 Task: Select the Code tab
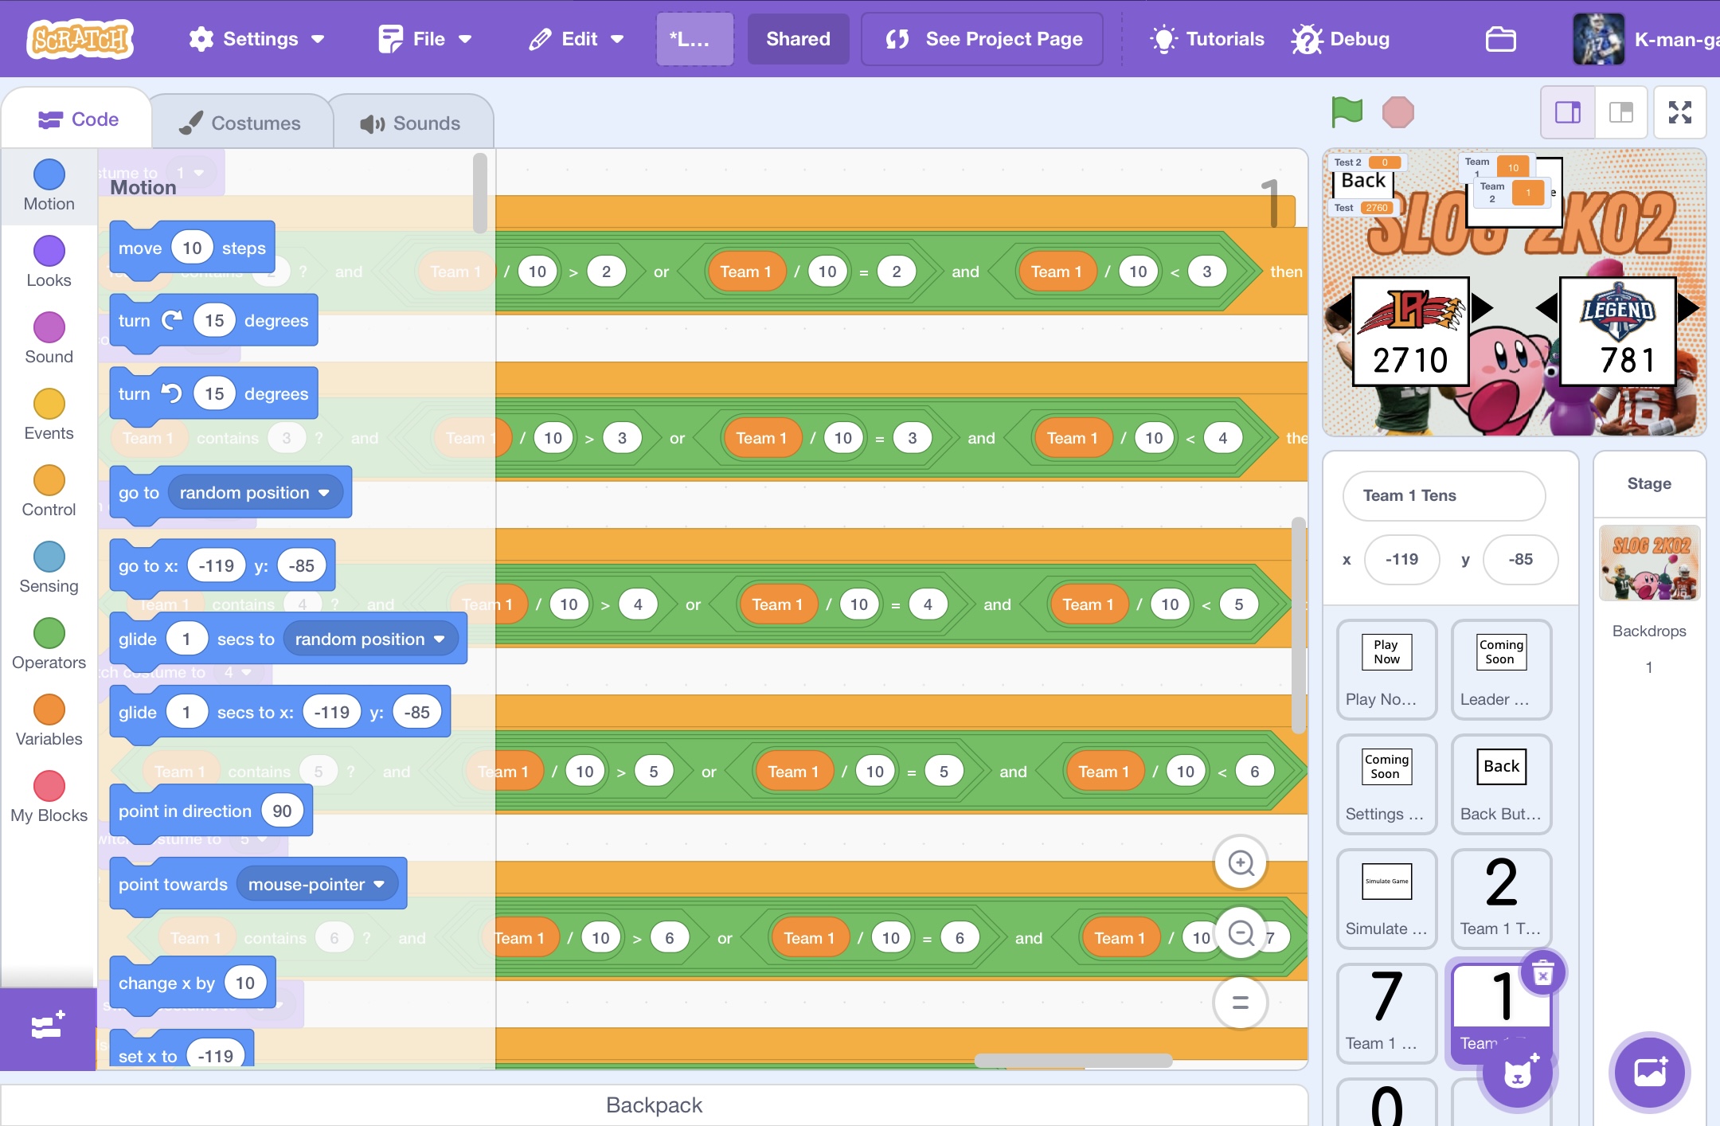78,119
